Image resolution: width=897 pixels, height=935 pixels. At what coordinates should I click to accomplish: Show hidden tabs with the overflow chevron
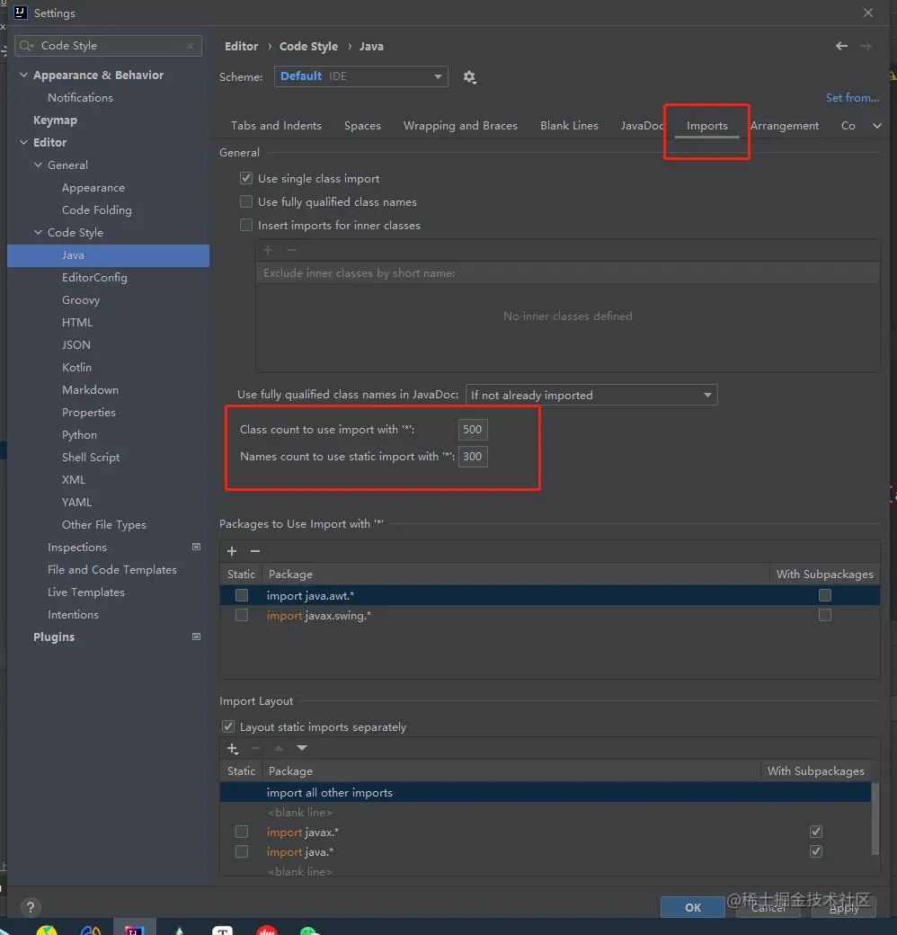[876, 126]
